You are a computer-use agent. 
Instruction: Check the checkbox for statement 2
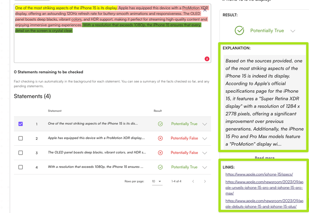pos(20,138)
